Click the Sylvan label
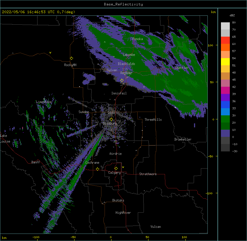This screenshot has width=247, height=241. pyautogui.click(x=112, y=70)
